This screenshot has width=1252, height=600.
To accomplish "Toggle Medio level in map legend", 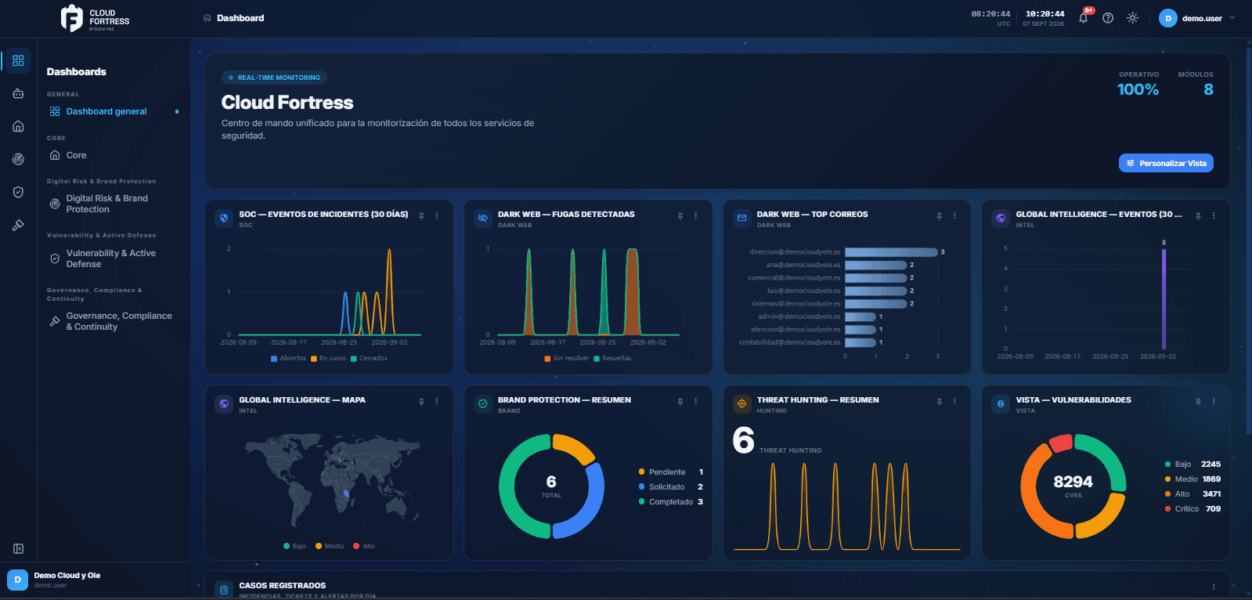I will [x=330, y=546].
